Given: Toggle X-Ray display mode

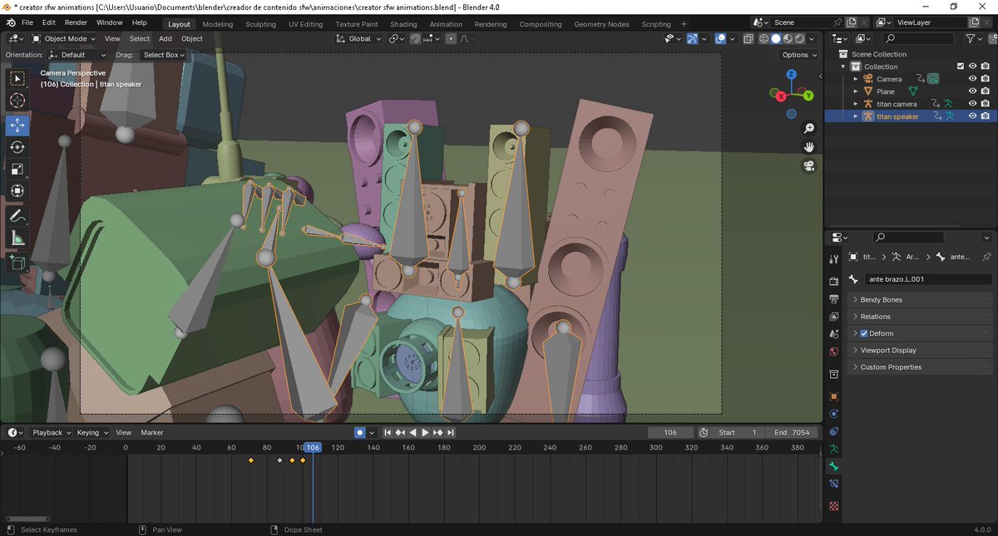Looking at the screenshot, I should (x=748, y=38).
